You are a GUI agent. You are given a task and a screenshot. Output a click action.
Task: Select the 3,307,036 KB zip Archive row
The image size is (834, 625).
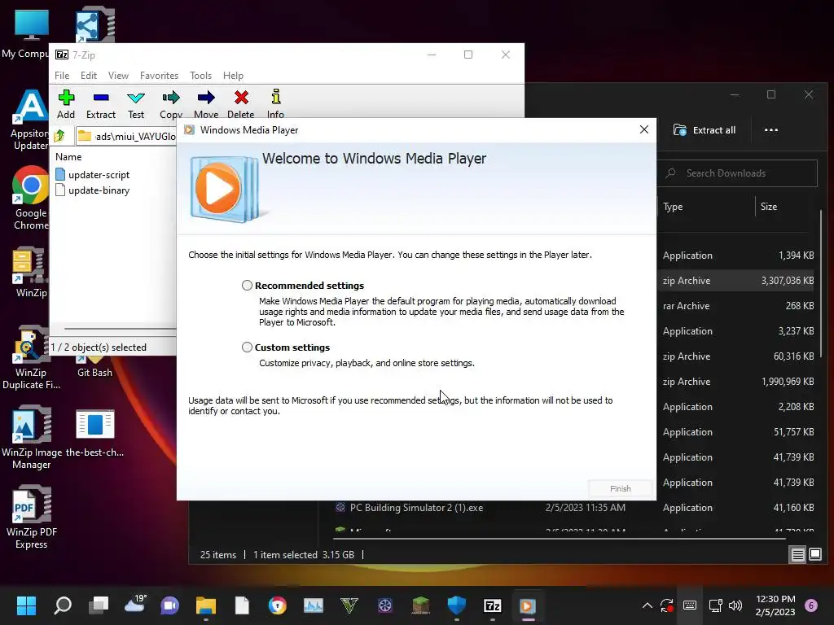coord(738,281)
